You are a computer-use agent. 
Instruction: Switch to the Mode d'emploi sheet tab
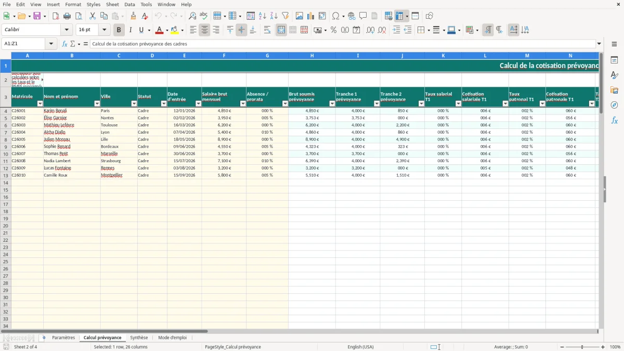[x=172, y=337]
